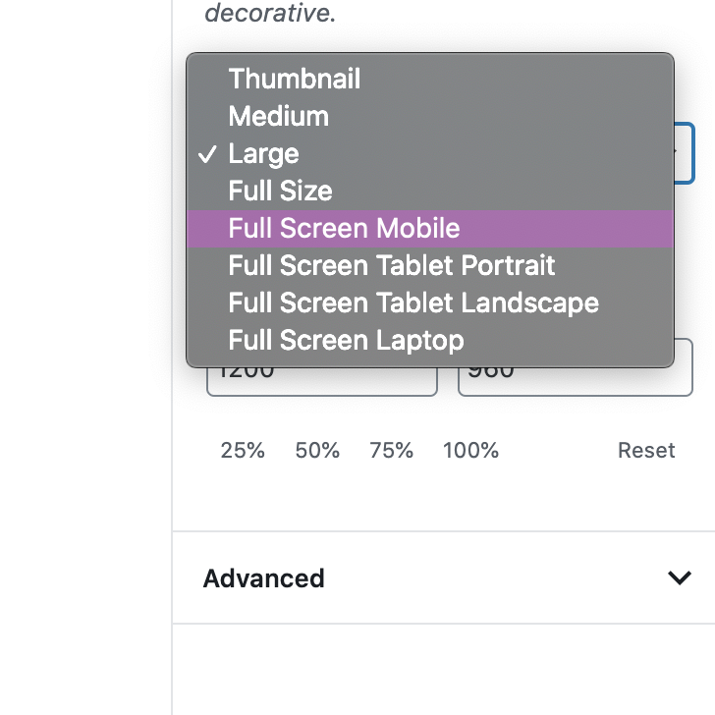
Task: Click the checkmark beside Large
Action: pyautogui.click(x=207, y=154)
